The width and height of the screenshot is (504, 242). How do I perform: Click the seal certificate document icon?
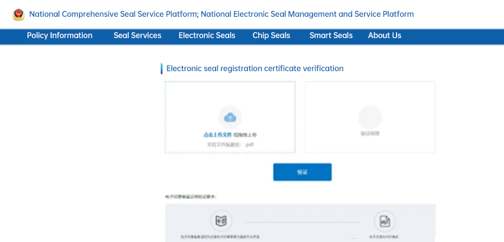click(x=221, y=220)
